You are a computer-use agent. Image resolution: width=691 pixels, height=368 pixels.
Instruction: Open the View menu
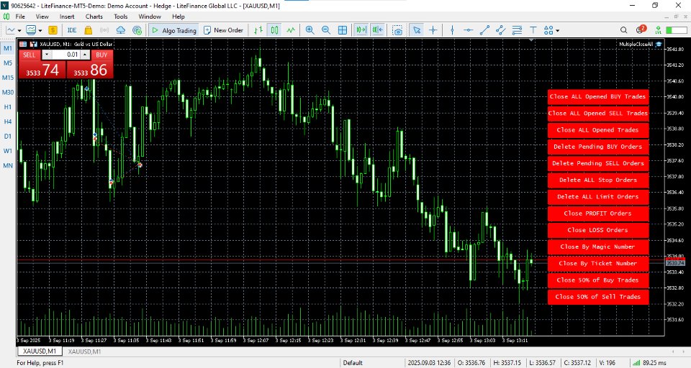coord(42,17)
